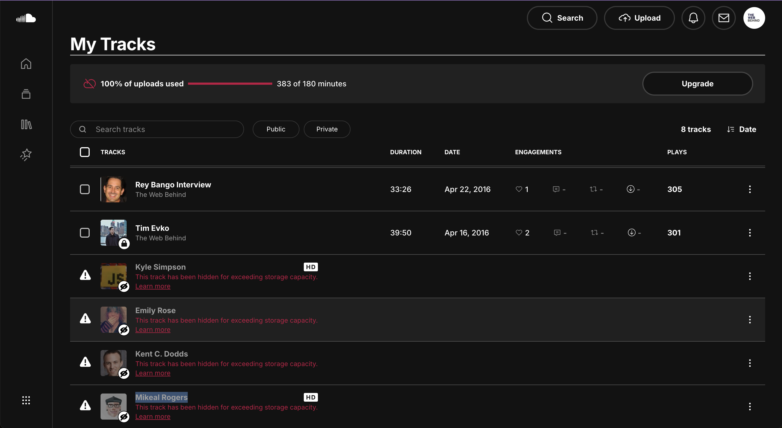Click the Upgrade button
This screenshot has width=782, height=428.
(697, 84)
